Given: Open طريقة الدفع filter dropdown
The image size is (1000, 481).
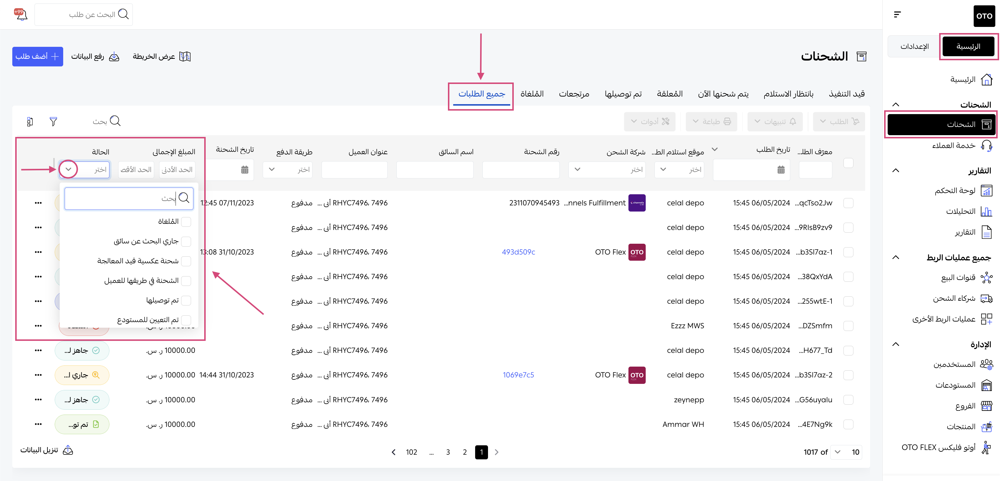Looking at the screenshot, I should click(288, 170).
